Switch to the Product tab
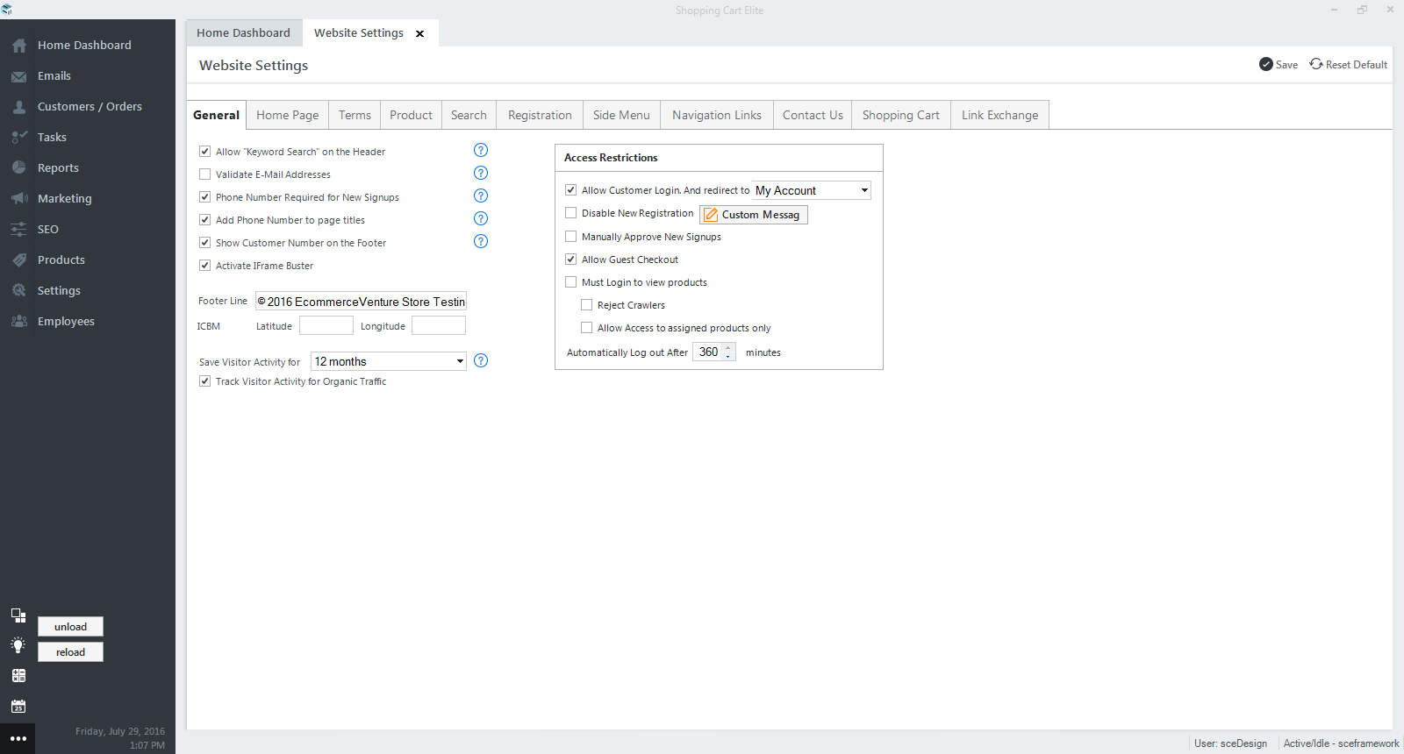This screenshot has height=754, width=1404. click(411, 115)
